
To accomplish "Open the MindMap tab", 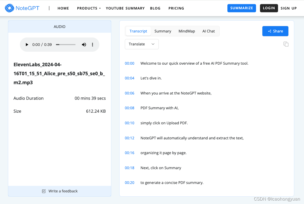I will tap(187, 31).
